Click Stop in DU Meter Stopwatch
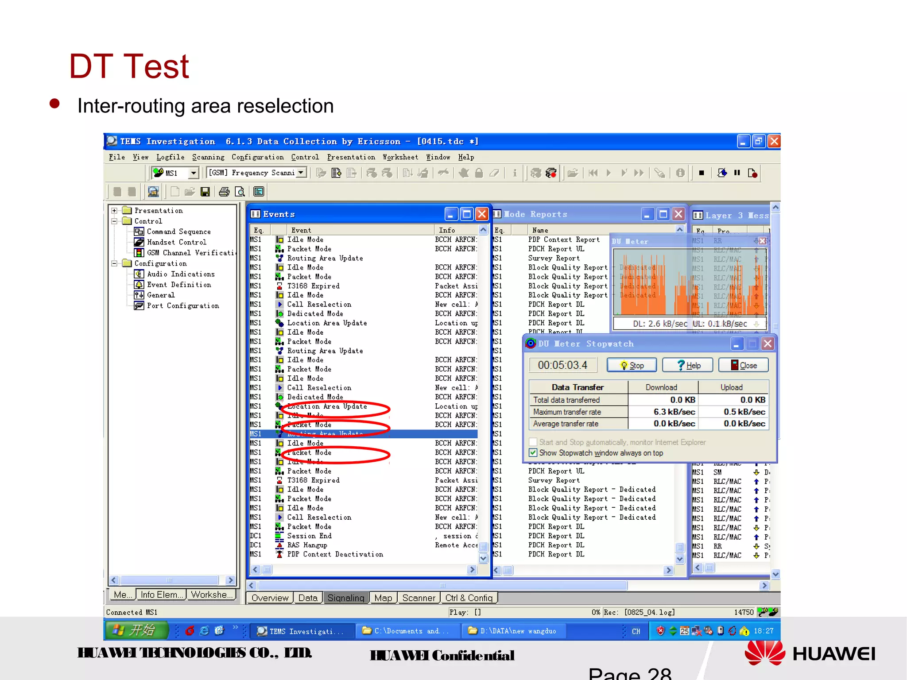This screenshot has height=680, width=907. point(632,365)
